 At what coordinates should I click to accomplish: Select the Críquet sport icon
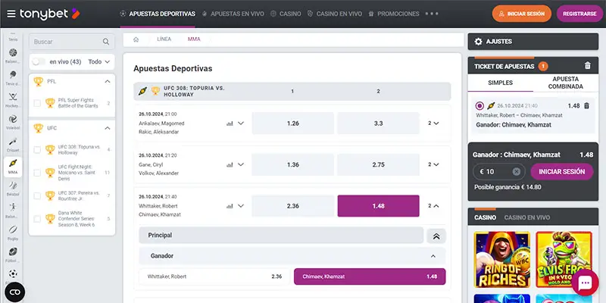pyautogui.click(x=13, y=141)
